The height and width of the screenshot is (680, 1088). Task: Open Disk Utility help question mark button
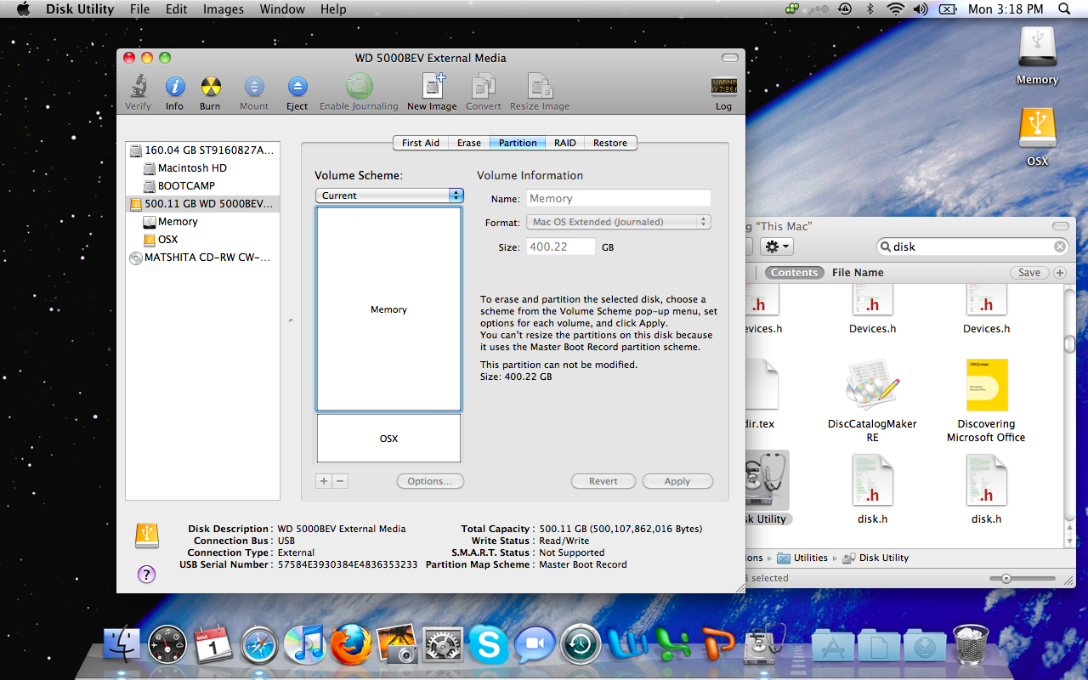146,575
